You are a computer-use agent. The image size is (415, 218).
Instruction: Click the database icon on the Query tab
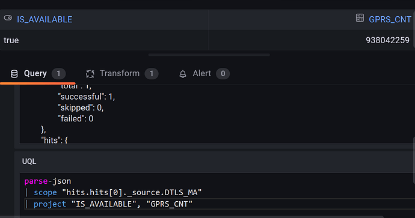tap(14, 74)
